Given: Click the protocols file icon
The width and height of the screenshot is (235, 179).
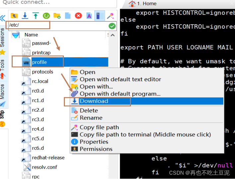Looking at the screenshot, I should click(26, 72).
